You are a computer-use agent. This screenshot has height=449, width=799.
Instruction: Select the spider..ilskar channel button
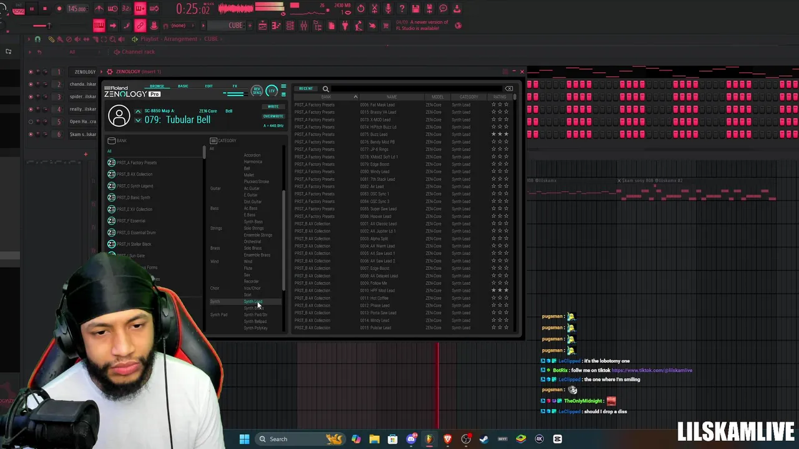click(x=83, y=97)
